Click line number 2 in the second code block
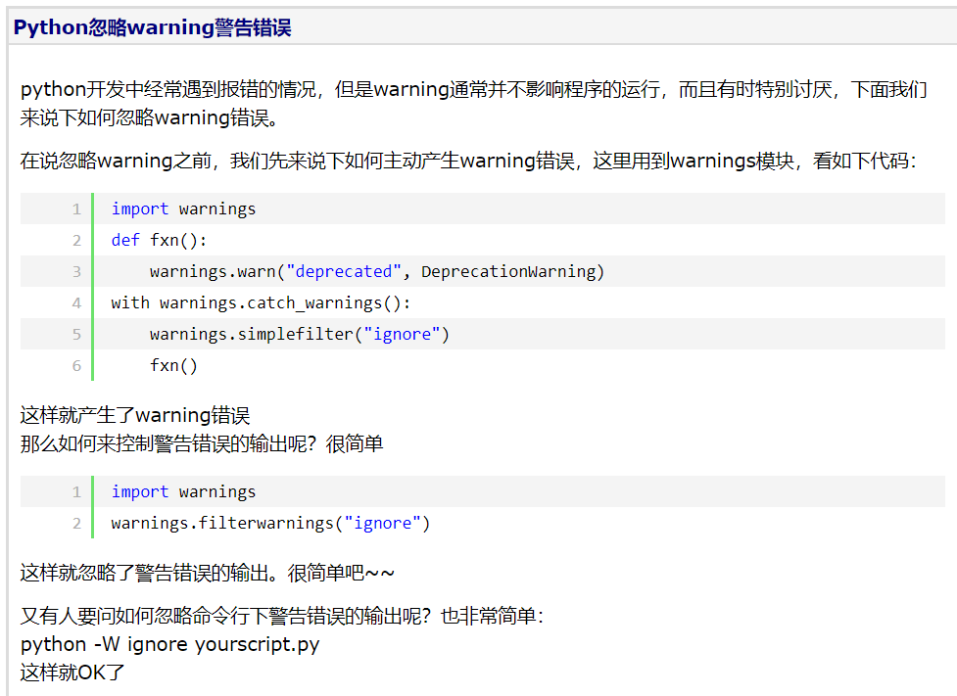Viewport: 957px width, 696px height. click(x=76, y=523)
